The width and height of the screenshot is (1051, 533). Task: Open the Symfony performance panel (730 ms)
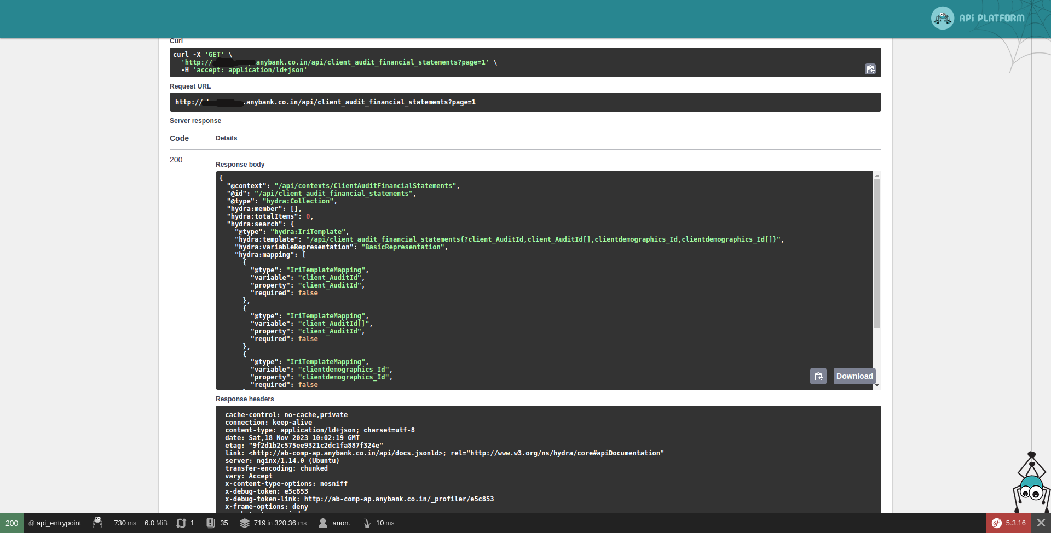(x=124, y=523)
